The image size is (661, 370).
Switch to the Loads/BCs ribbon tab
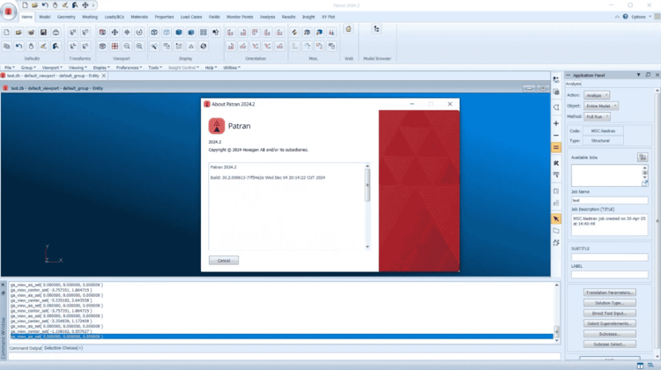pyautogui.click(x=115, y=17)
